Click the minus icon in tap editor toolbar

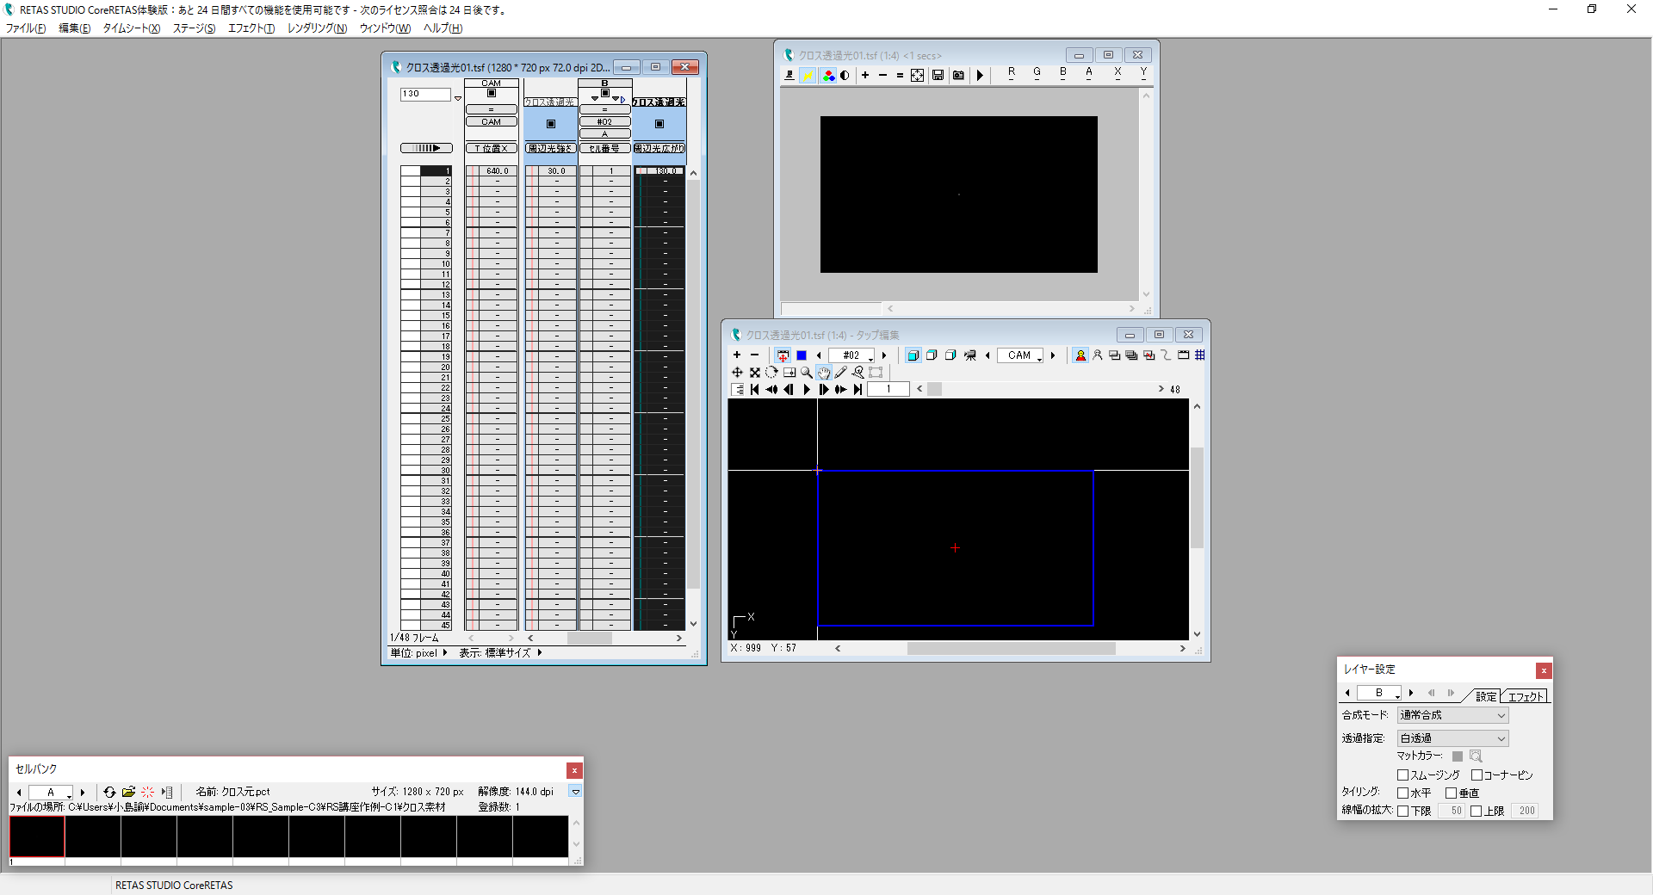tap(755, 355)
